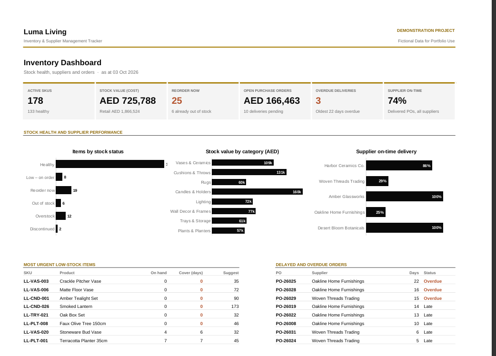Click the Overstock bar showing 12
This screenshot has height=356, width=496.
pyautogui.click(x=61, y=216)
